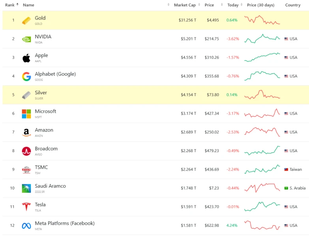Screen dimensions: 309x237
Task: Open the Alphabet (Google) link
Action: 55,74
